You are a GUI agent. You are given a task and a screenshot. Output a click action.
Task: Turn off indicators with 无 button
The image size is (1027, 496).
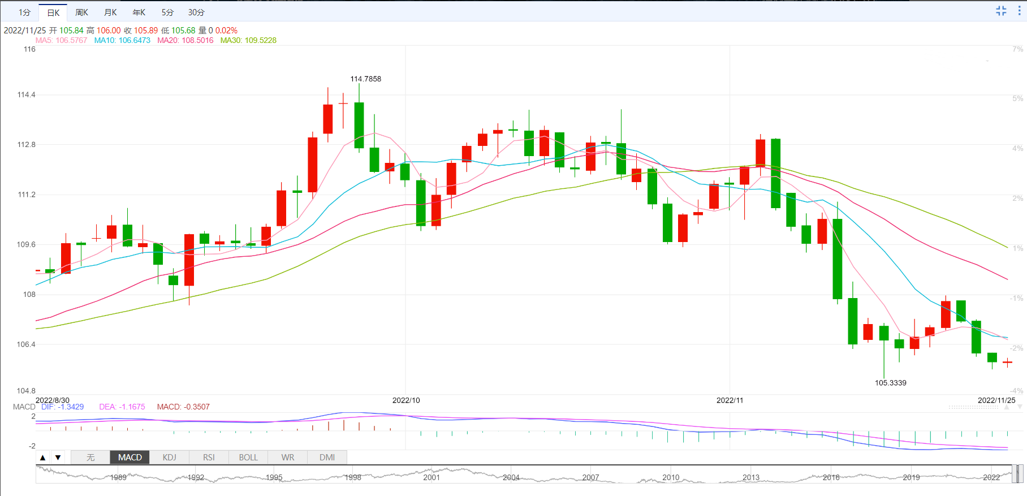coord(90,458)
